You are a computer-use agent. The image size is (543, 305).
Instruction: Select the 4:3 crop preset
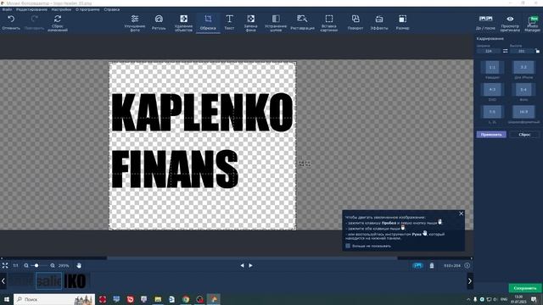click(x=492, y=90)
